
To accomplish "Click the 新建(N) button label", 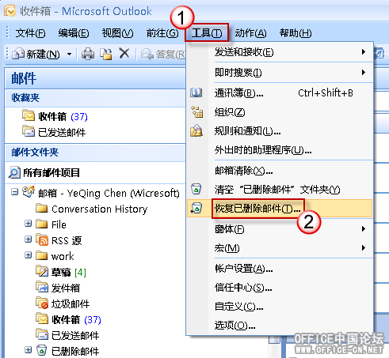I will coord(43,55).
